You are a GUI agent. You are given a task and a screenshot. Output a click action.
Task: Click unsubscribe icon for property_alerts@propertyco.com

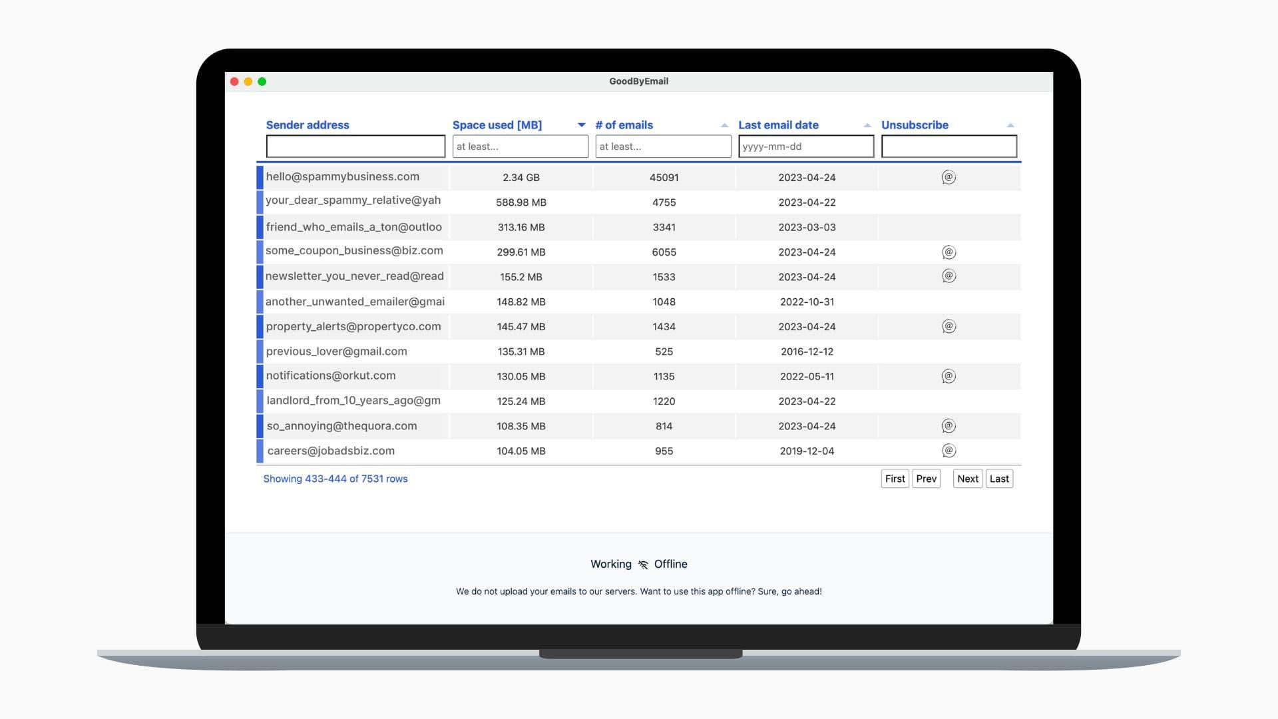coord(949,326)
